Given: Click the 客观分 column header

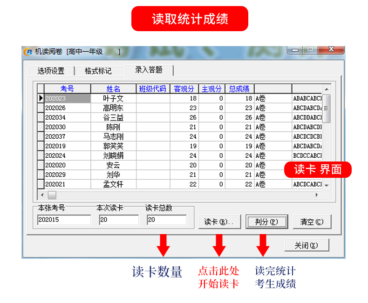Looking at the screenshot, I should pyautogui.click(x=184, y=89).
